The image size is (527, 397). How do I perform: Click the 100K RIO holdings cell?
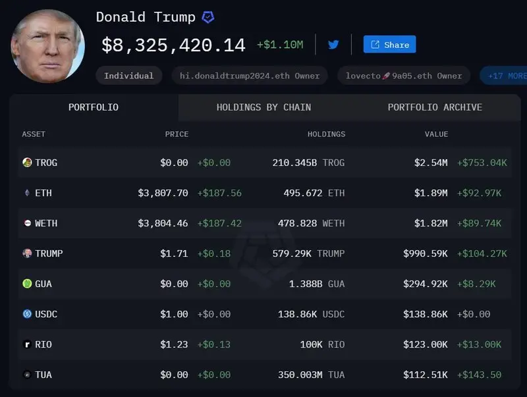(323, 344)
